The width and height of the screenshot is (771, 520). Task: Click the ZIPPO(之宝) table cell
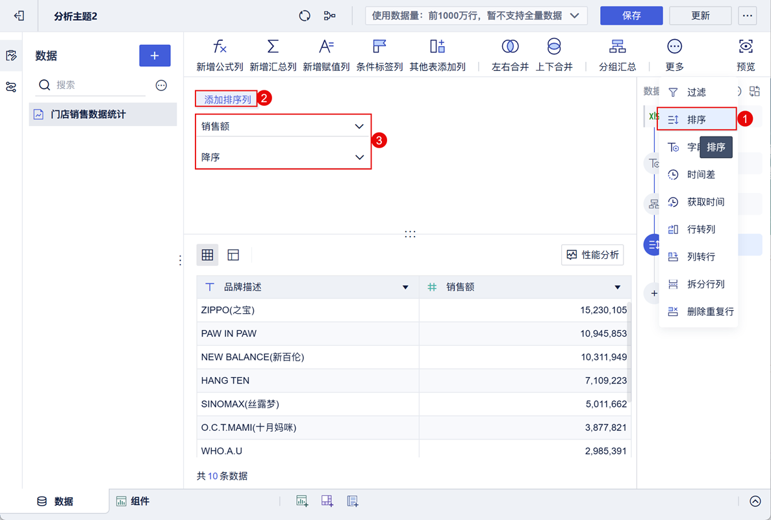(308, 311)
